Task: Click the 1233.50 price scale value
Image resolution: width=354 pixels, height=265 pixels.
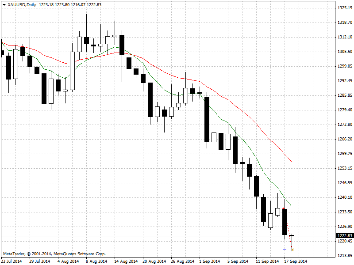Action: (x=345, y=212)
